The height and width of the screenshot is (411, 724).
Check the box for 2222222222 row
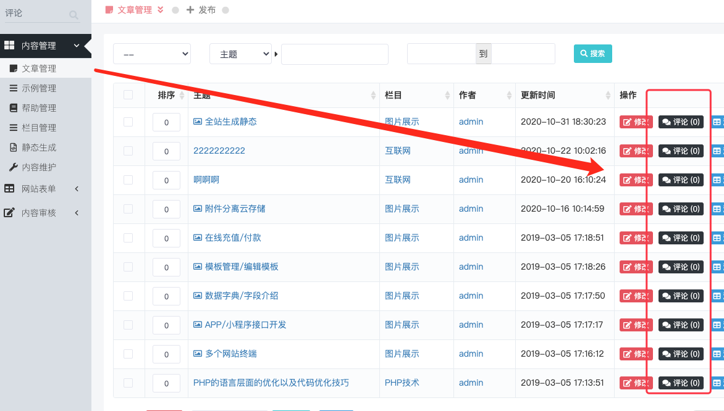coord(128,151)
